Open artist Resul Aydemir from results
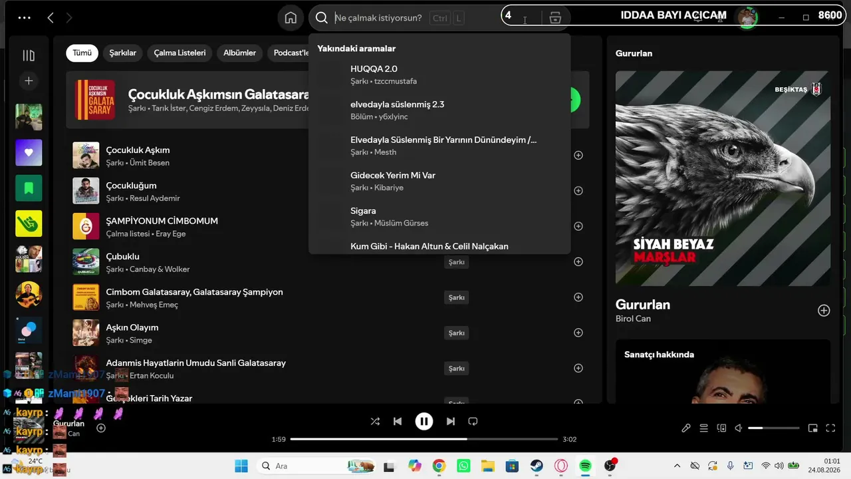851x479 pixels. (155, 198)
